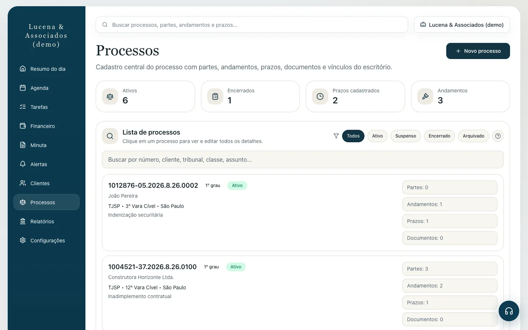This screenshot has height=330, width=528.
Task: Click the filter funnel icon
Action: (x=336, y=136)
